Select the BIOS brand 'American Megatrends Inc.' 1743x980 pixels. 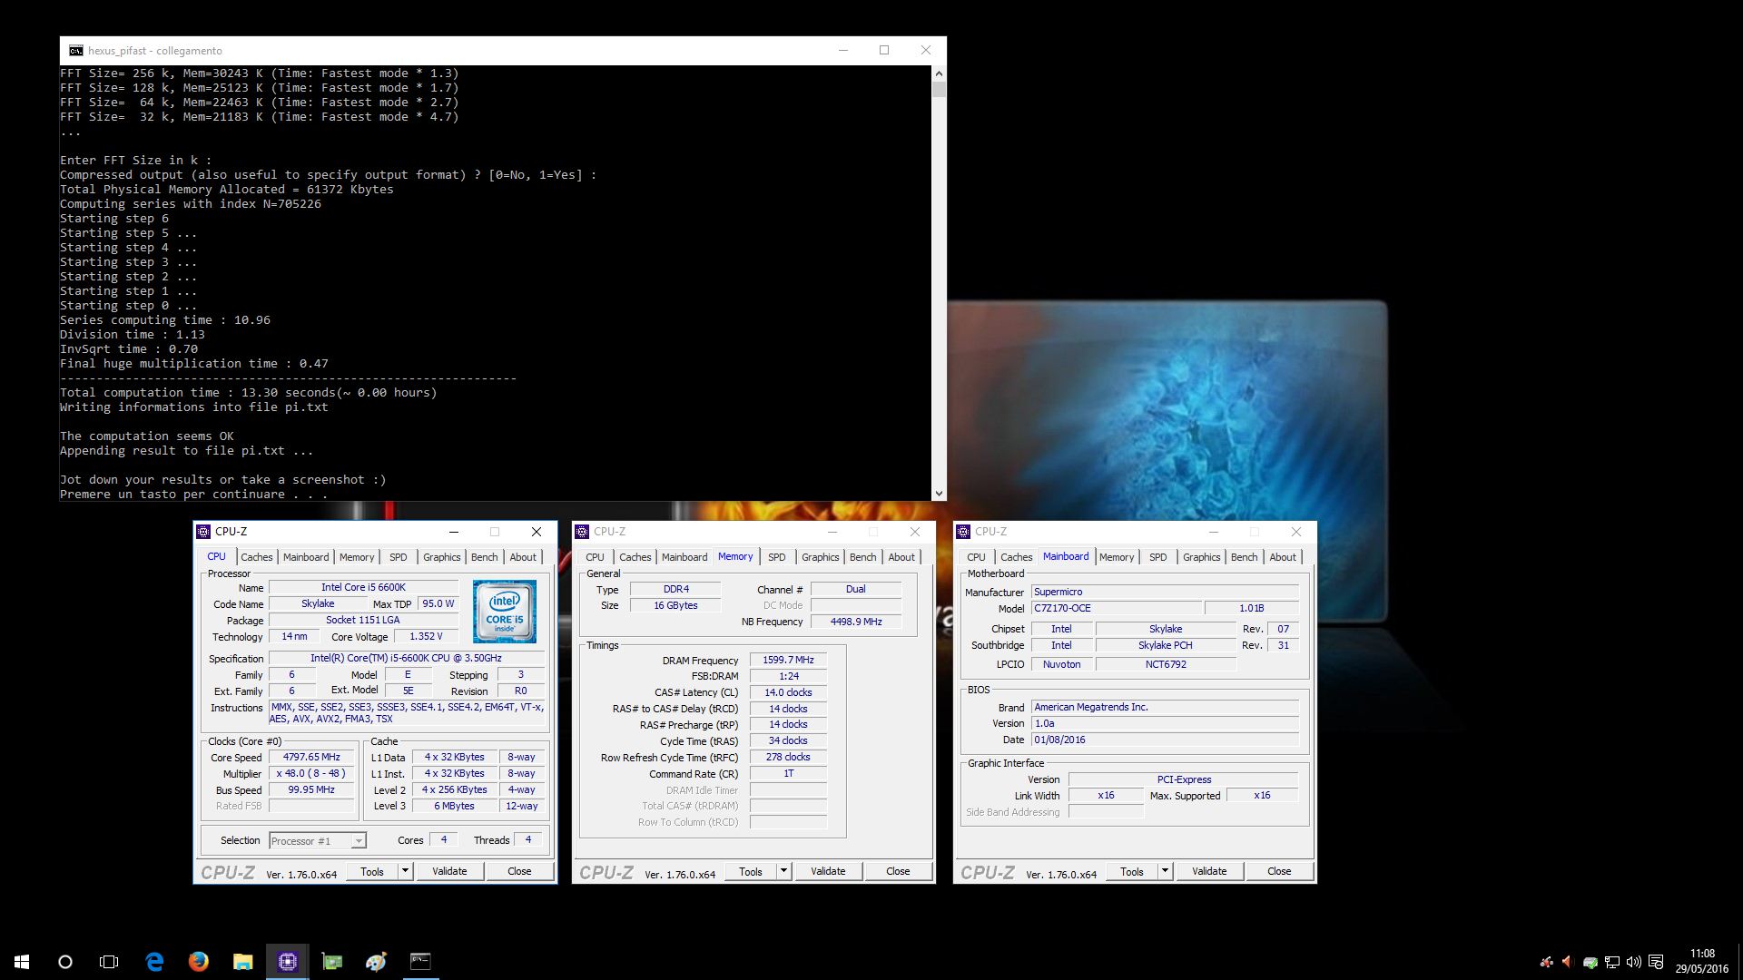[x=1165, y=707]
